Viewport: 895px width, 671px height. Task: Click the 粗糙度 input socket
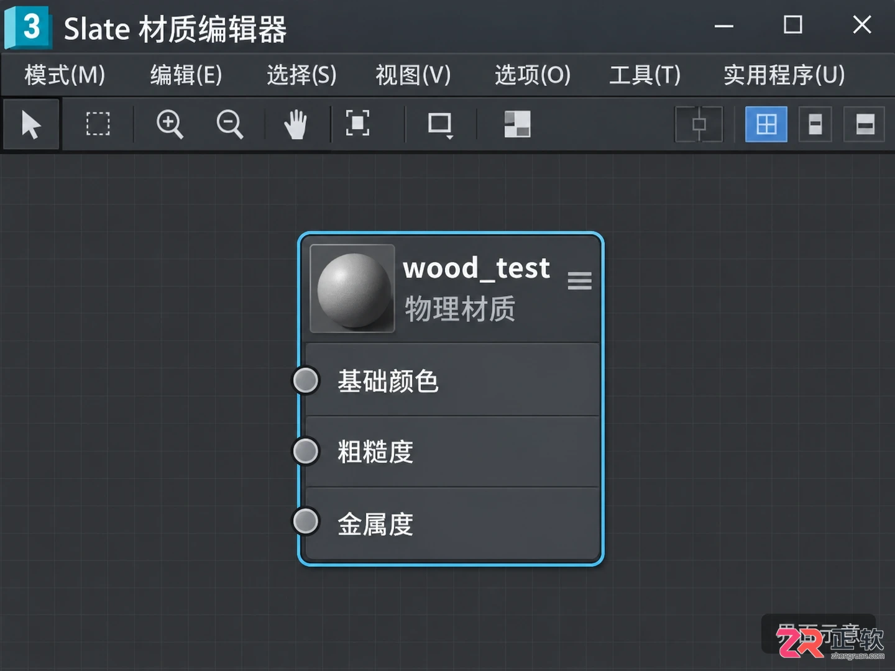pyautogui.click(x=306, y=451)
